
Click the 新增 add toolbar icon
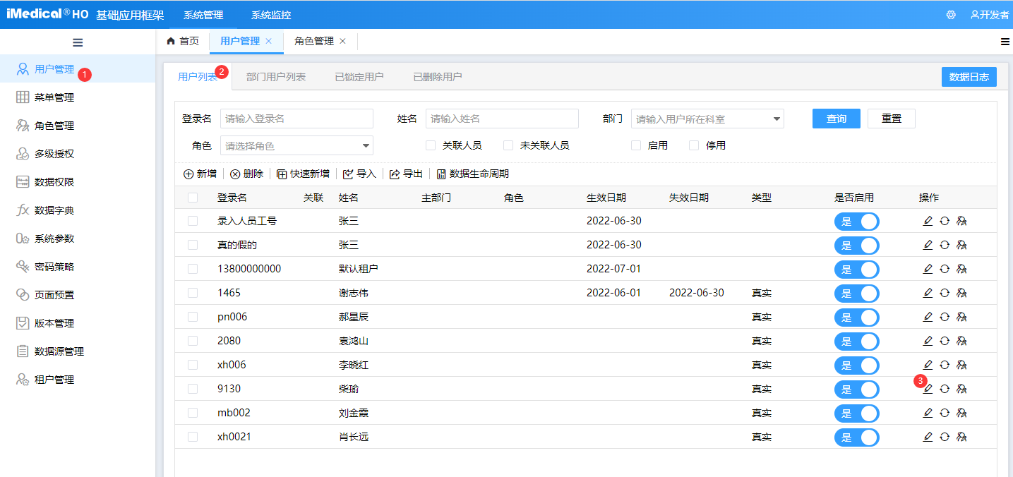200,173
